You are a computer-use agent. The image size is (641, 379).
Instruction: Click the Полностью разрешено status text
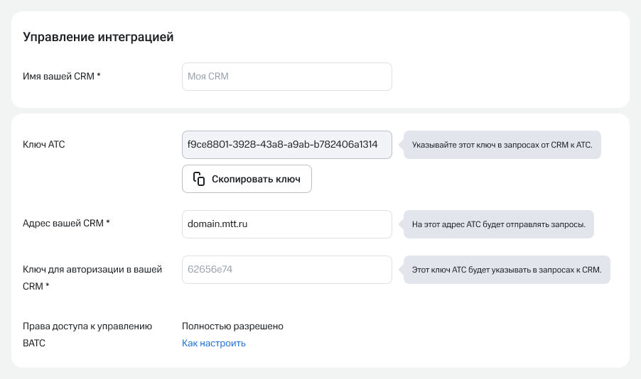pos(232,326)
